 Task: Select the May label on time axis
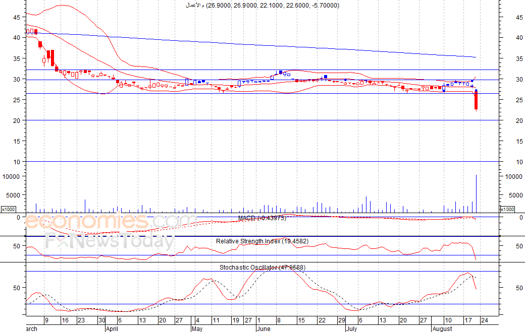[x=197, y=328]
